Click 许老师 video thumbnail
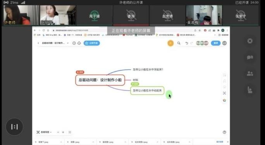 click(21, 15)
